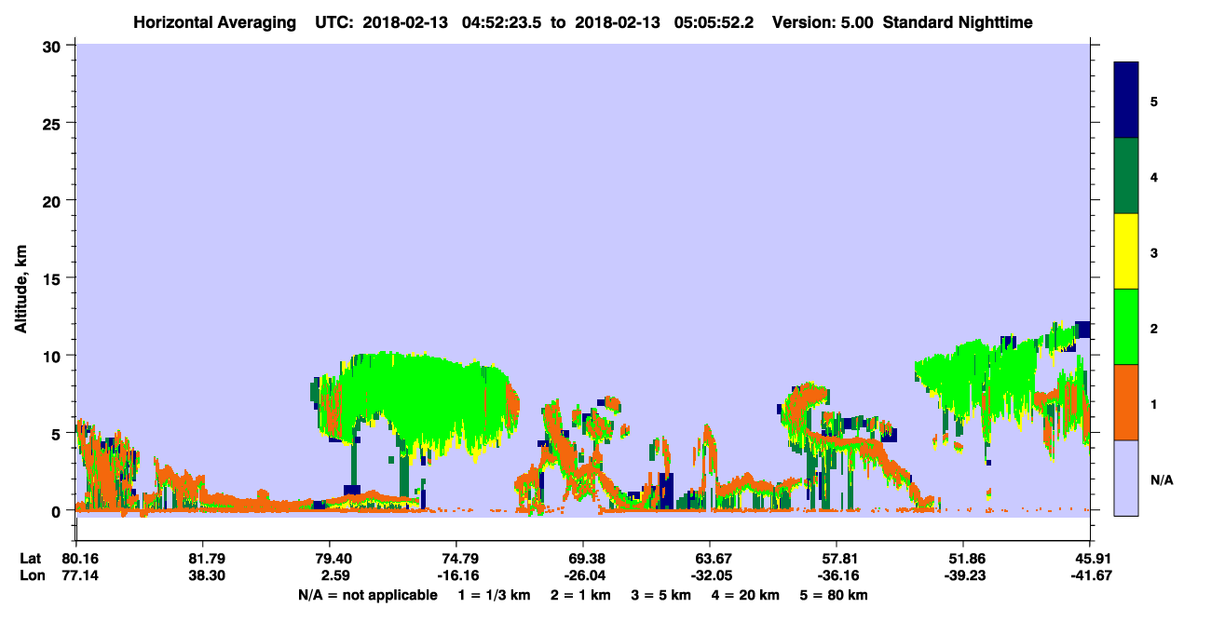Click longitude value -36.16
Image resolution: width=1211 pixels, height=621 pixels.
[837, 575]
